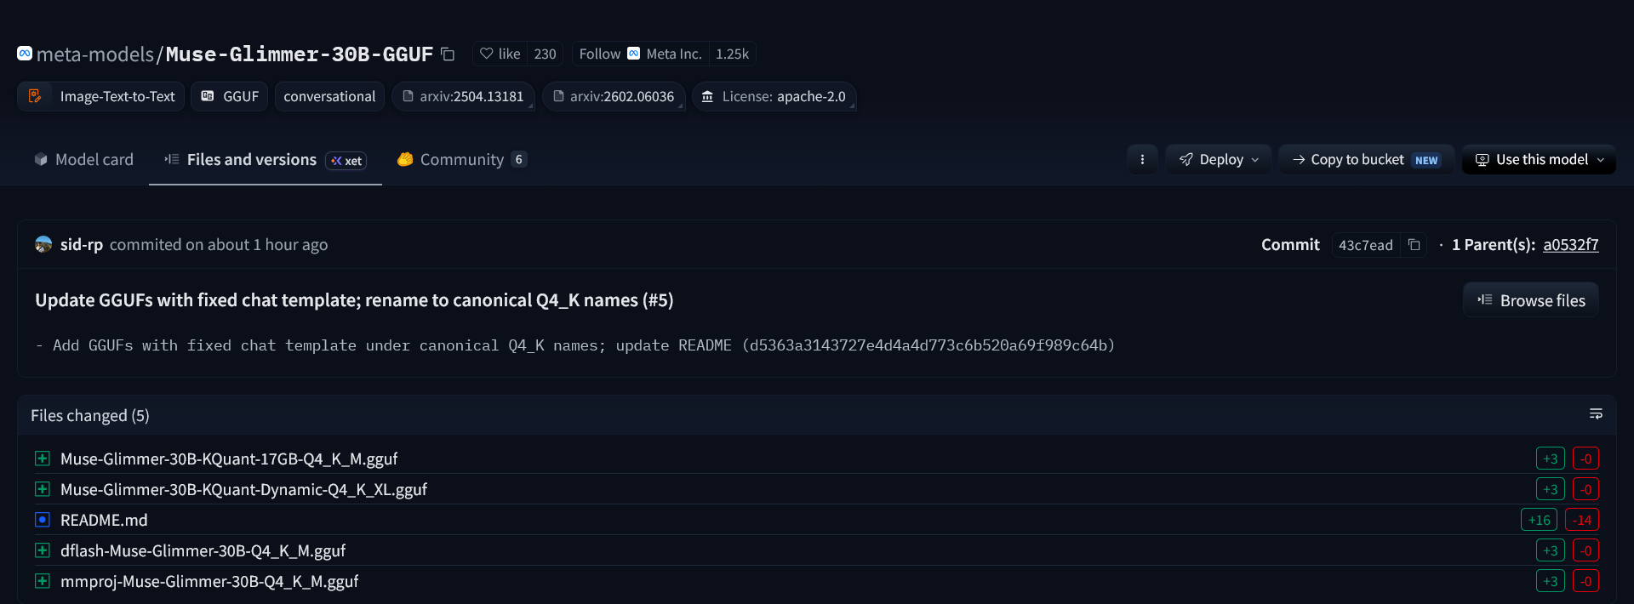Open the 230 likes count
This screenshot has width=1634, height=604.
coord(545,54)
